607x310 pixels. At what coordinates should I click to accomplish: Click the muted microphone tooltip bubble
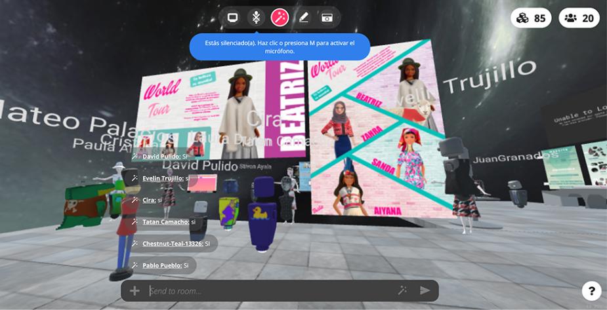tap(280, 47)
